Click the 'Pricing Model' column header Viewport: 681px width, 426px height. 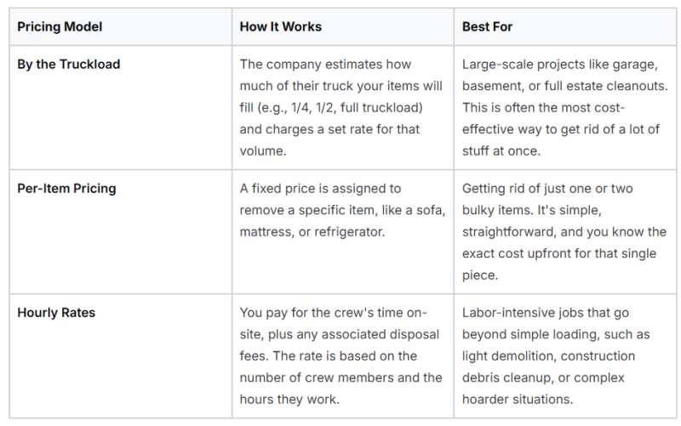click(x=60, y=27)
